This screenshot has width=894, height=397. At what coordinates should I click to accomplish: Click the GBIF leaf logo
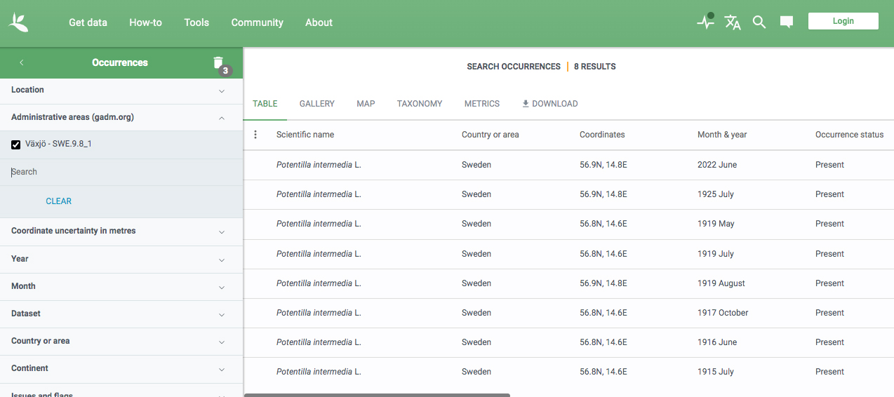19,22
